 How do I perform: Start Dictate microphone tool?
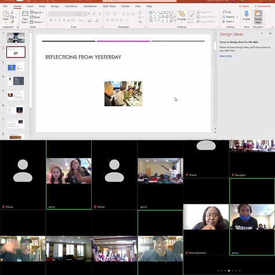(247, 16)
